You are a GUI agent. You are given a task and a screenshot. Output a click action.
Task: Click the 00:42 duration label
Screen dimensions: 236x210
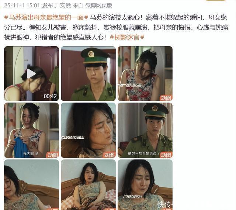pos(50,96)
